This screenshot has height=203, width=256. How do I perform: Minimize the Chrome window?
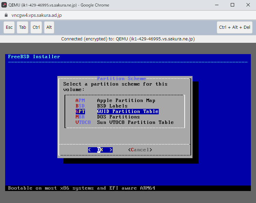(217, 5)
